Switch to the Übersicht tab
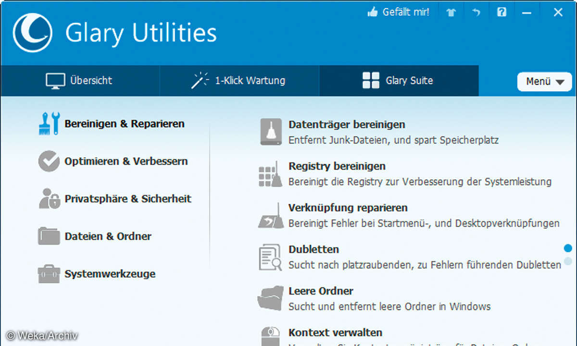Screen dimensions: 577x346 point(80,81)
